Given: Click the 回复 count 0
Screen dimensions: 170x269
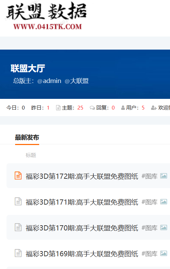Looking at the screenshot, I should click(113, 108).
